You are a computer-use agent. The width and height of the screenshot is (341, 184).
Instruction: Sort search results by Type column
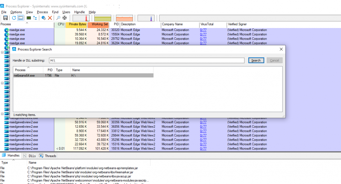coord(62,70)
